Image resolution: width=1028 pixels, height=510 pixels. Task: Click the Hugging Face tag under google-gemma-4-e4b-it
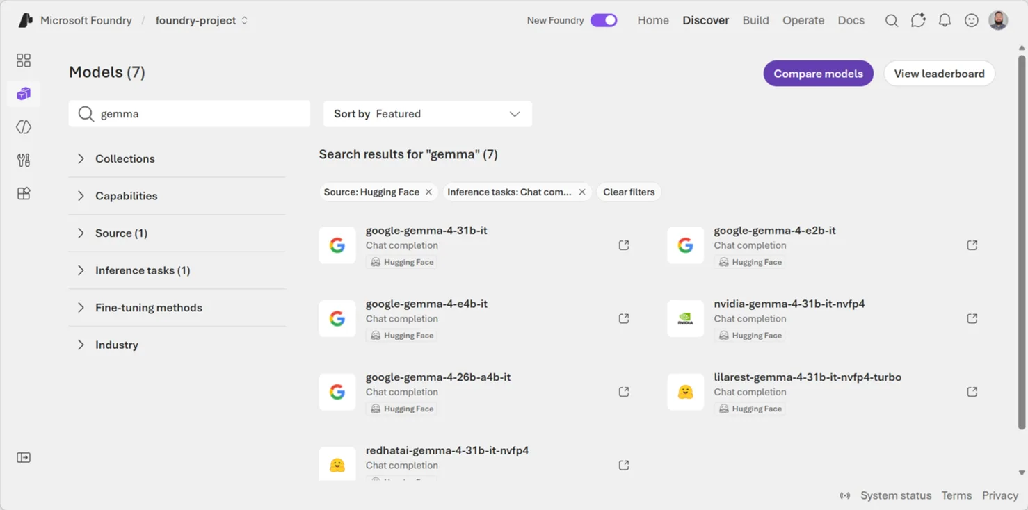point(402,336)
